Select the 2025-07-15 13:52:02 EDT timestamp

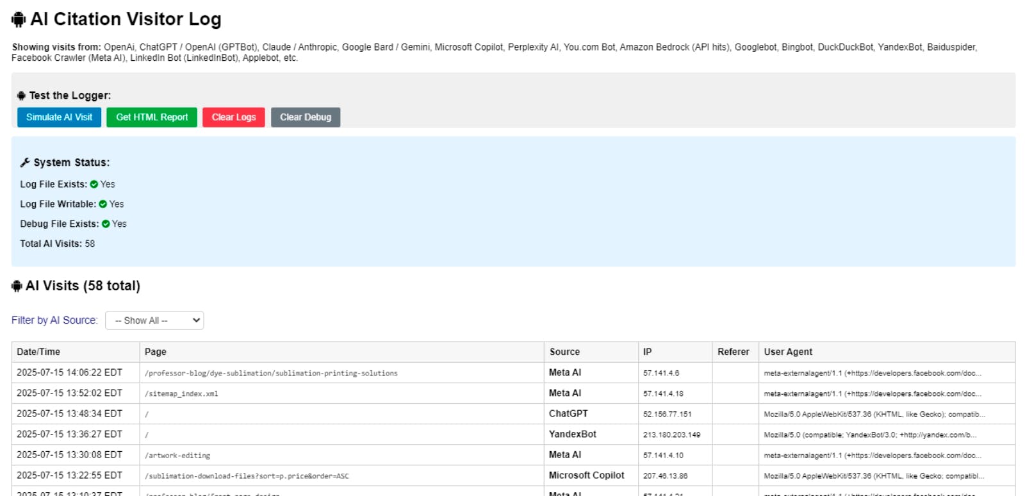click(69, 393)
